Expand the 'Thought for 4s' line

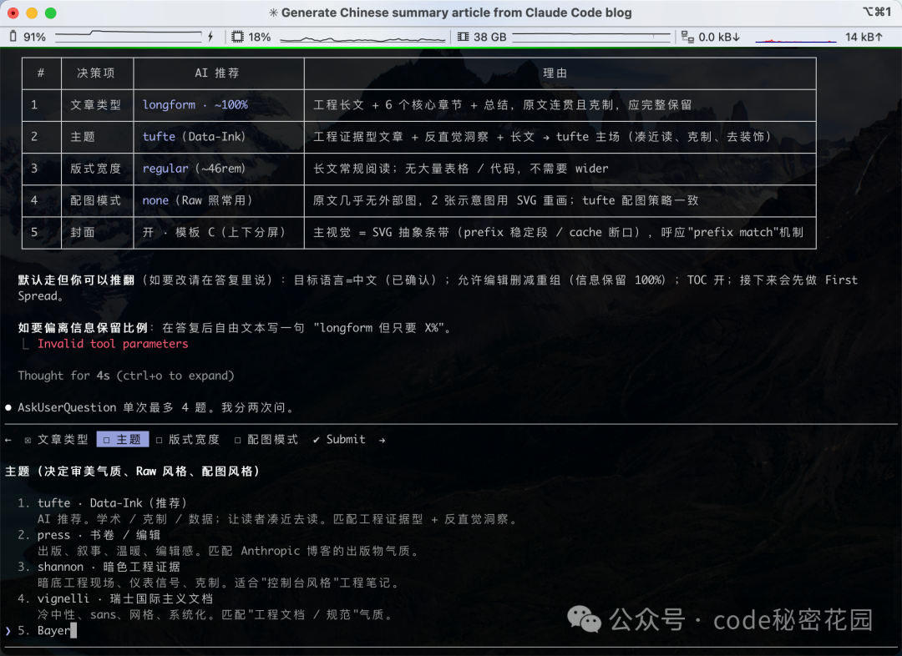point(126,376)
